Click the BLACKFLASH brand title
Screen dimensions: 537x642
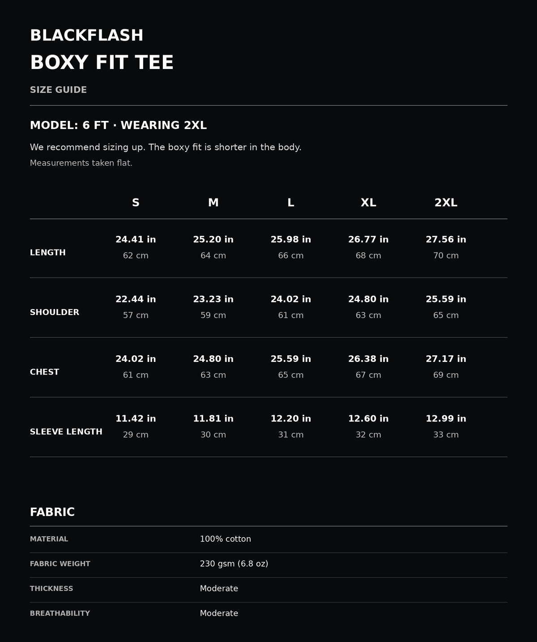86,36
